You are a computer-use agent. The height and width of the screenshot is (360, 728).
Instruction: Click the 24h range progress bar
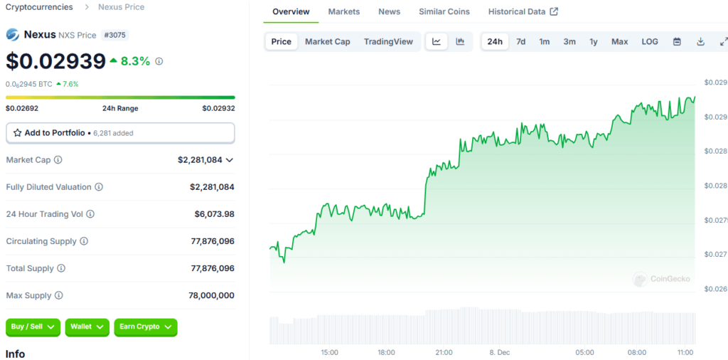pyautogui.click(x=120, y=97)
